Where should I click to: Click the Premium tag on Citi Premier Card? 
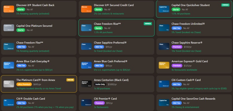(99, 103)
